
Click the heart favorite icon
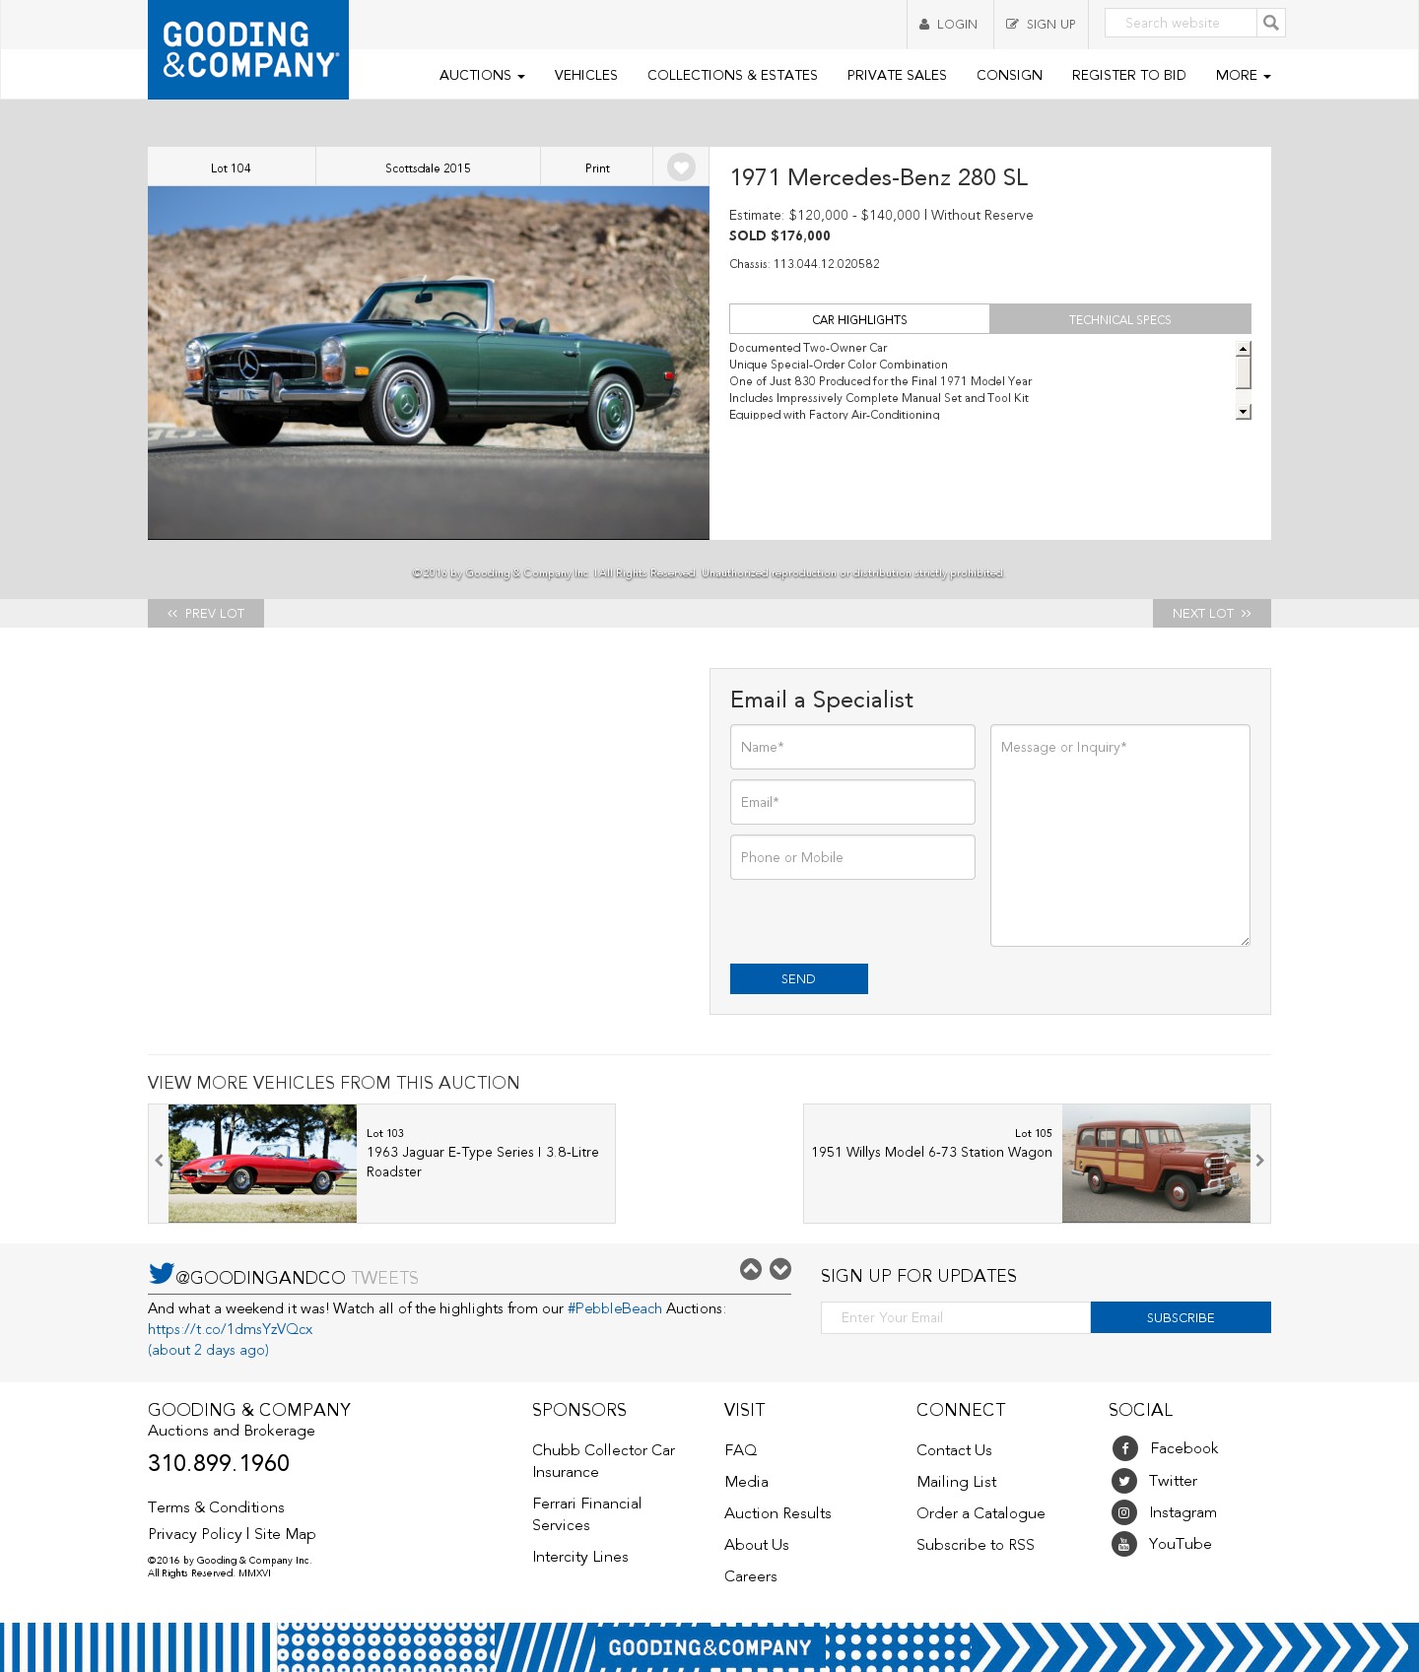(x=681, y=167)
